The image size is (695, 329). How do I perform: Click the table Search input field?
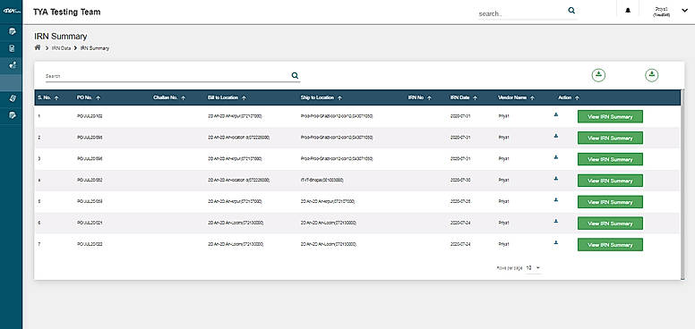(167, 76)
